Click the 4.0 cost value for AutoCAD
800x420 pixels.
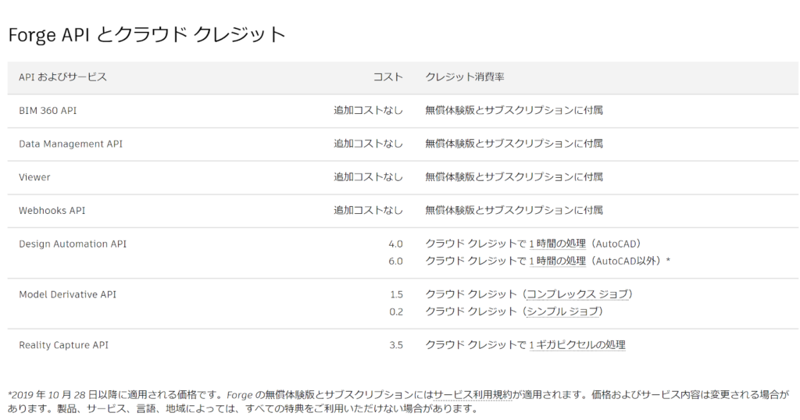pyautogui.click(x=395, y=244)
